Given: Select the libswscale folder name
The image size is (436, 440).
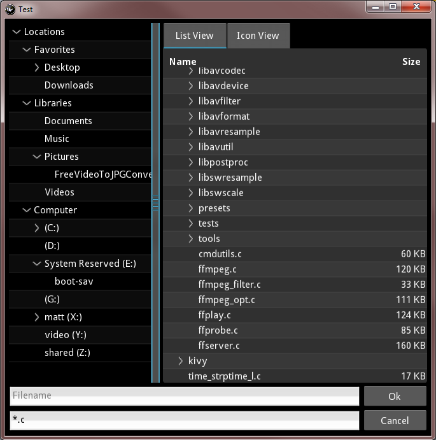Looking at the screenshot, I should (221, 193).
